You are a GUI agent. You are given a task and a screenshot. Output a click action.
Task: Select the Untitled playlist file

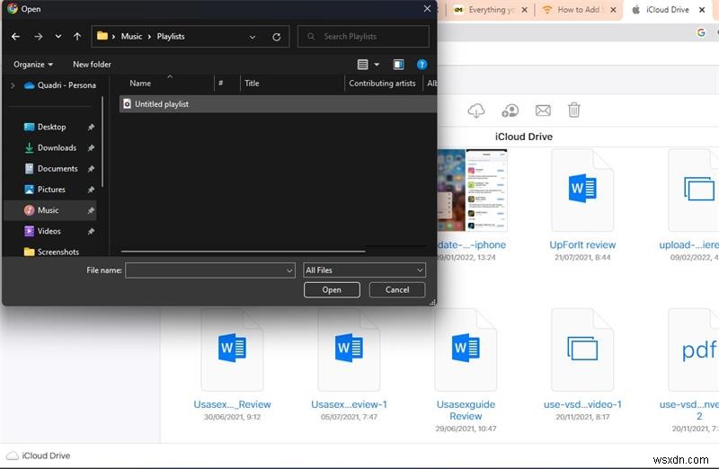coord(278,104)
